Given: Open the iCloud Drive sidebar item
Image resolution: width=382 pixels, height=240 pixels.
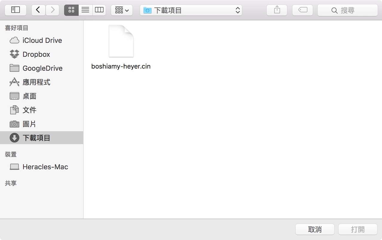Looking at the screenshot, I should (x=42, y=40).
